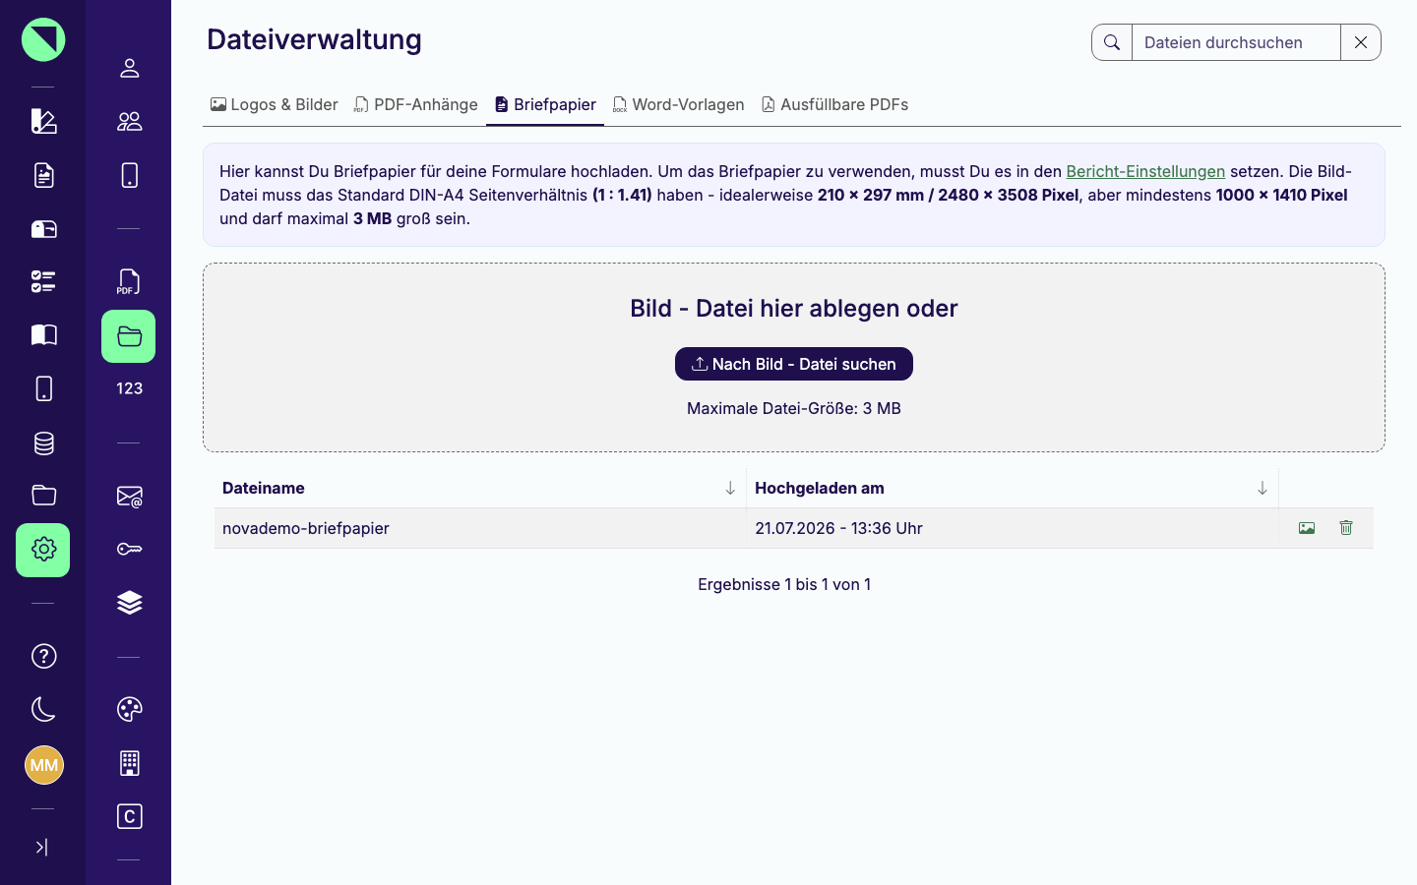Viewport: 1417px width, 885px height.
Task: Open the envelope with @ icon
Action: pyautogui.click(x=129, y=497)
